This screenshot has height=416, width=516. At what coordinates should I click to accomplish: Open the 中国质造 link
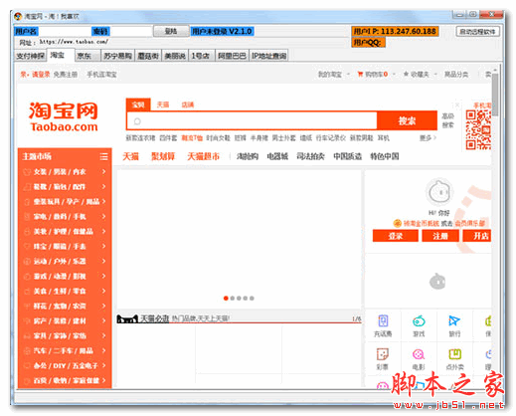tap(347, 156)
